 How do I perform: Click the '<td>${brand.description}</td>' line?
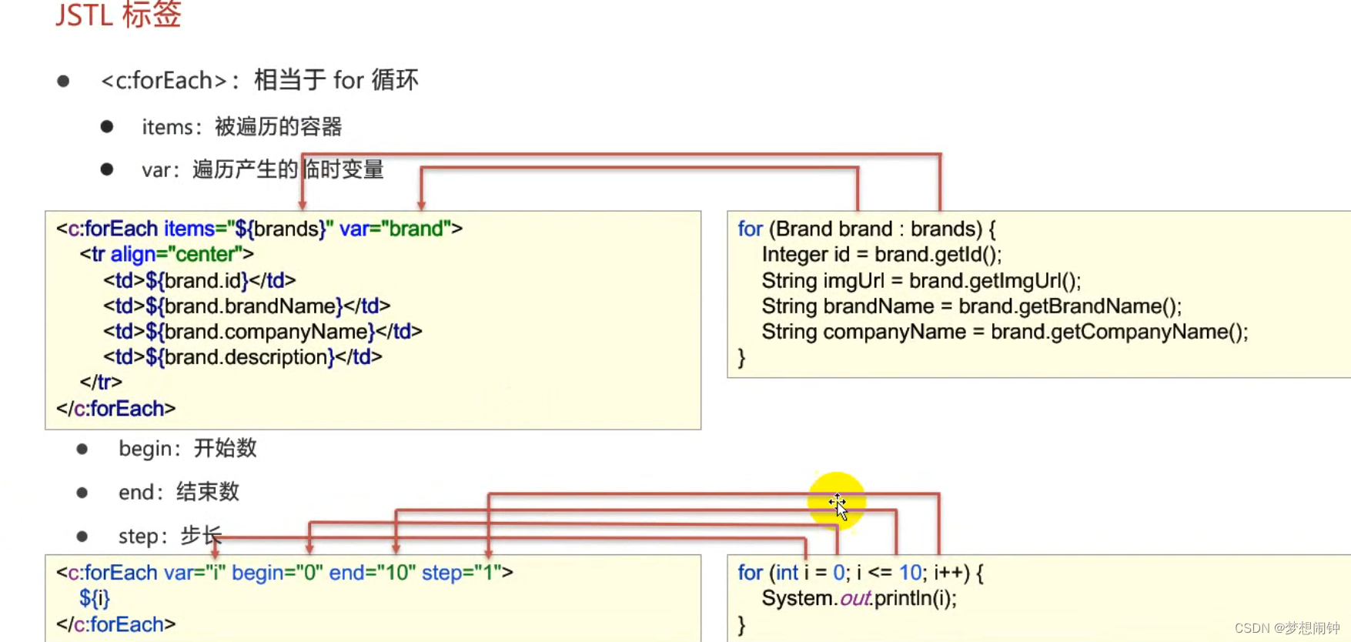[242, 357]
